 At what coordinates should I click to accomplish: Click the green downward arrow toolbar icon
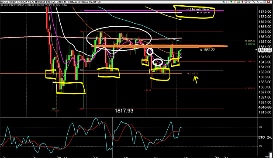point(231,2)
